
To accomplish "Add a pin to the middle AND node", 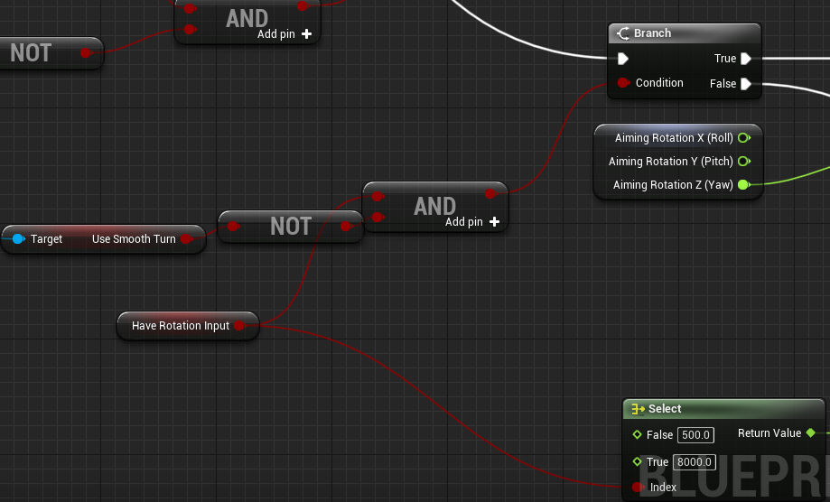I will point(494,222).
